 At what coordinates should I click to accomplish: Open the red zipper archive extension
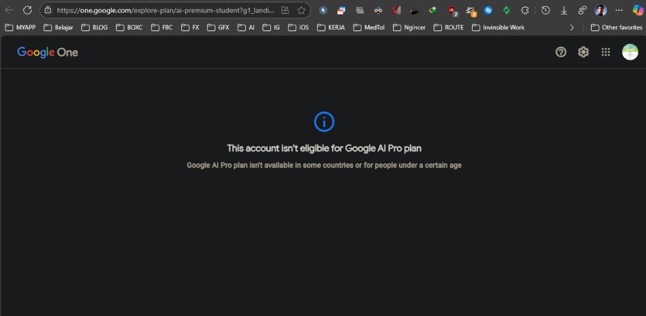click(397, 10)
